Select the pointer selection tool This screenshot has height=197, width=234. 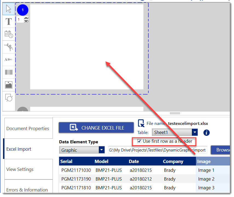click(8, 9)
